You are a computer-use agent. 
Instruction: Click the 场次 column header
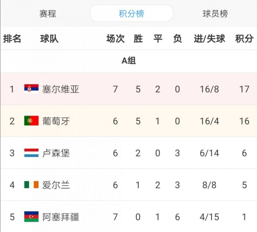(115, 38)
